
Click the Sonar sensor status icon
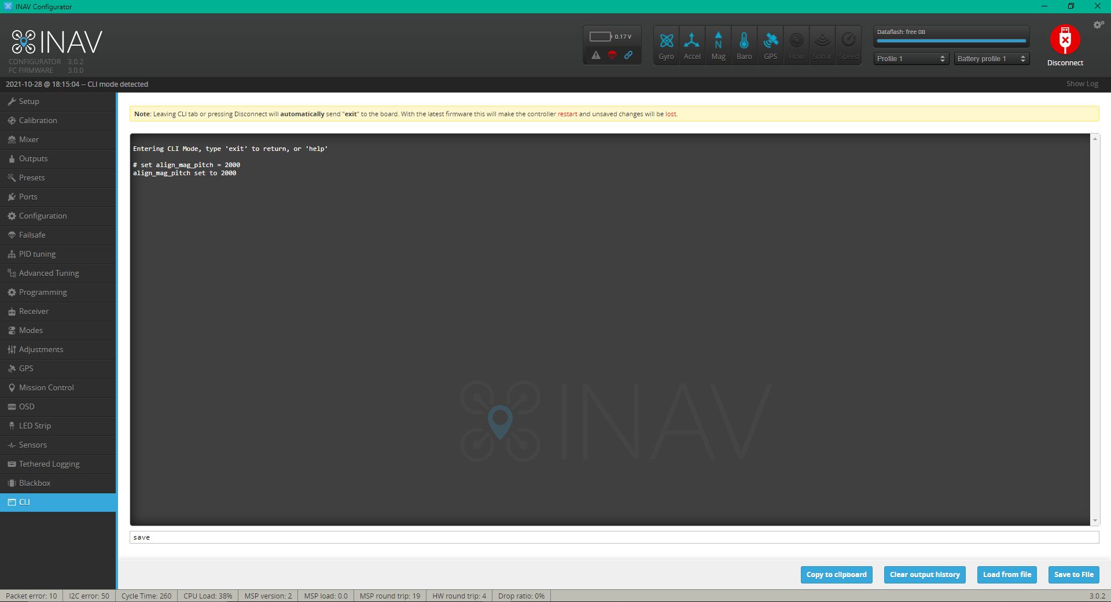[822, 45]
